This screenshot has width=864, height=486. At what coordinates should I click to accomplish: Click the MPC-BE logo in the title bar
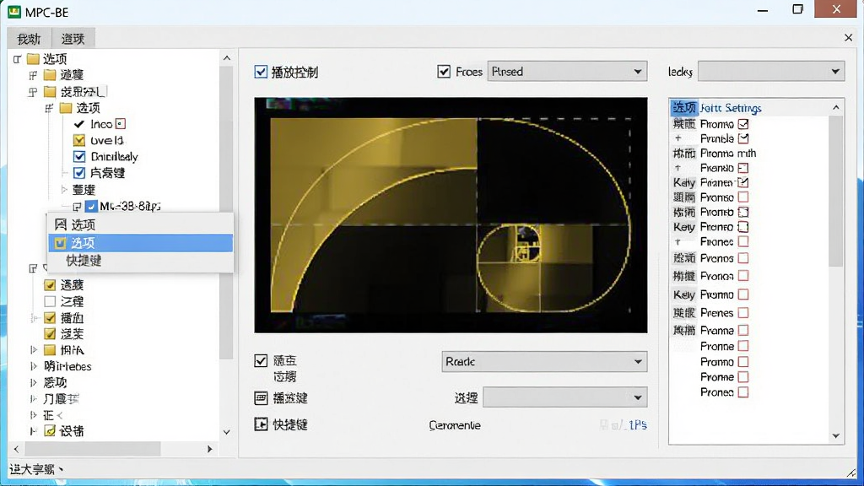pyautogui.click(x=14, y=11)
